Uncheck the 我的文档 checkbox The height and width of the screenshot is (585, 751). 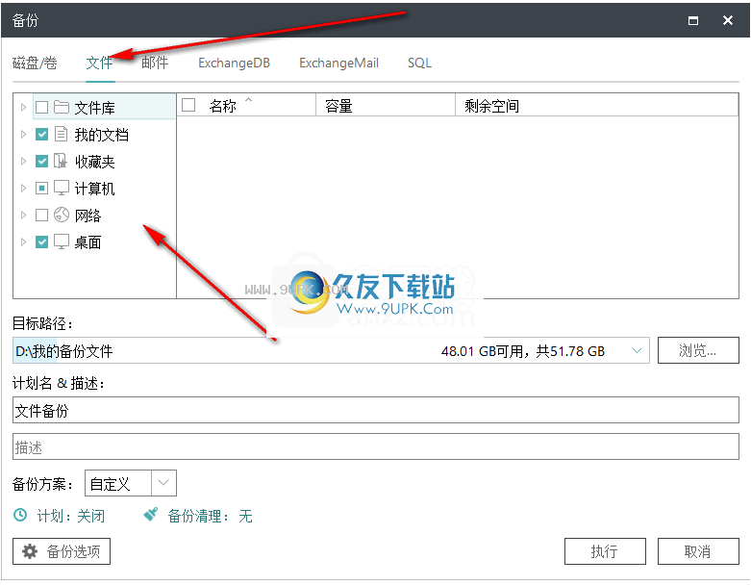tap(41, 134)
